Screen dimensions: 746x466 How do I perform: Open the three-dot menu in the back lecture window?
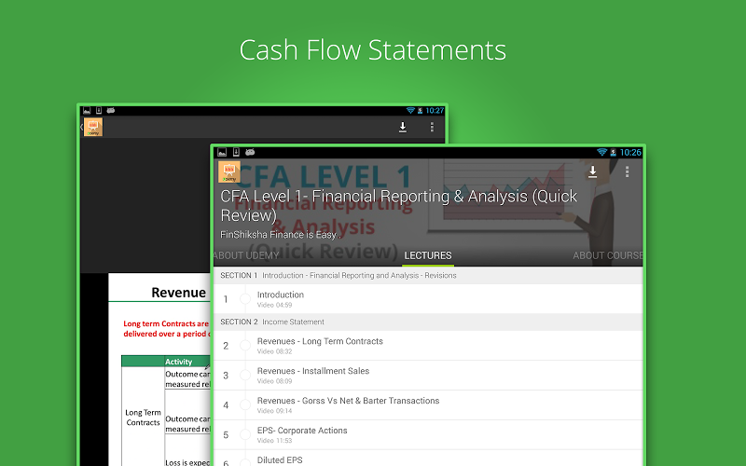[432, 127]
